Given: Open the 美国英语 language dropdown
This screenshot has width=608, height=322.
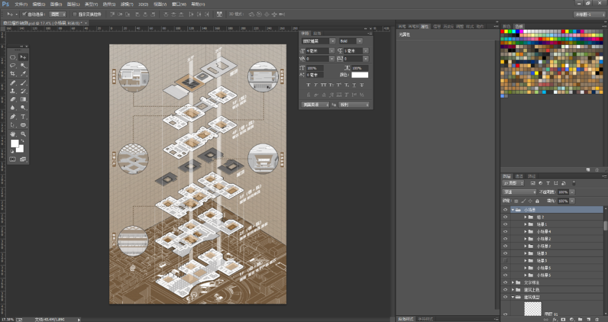Looking at the screenshot, I should [315, 105].
